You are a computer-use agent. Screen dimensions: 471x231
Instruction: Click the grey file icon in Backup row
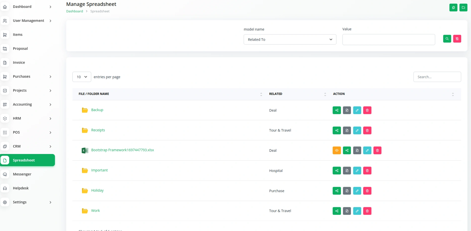347,110
